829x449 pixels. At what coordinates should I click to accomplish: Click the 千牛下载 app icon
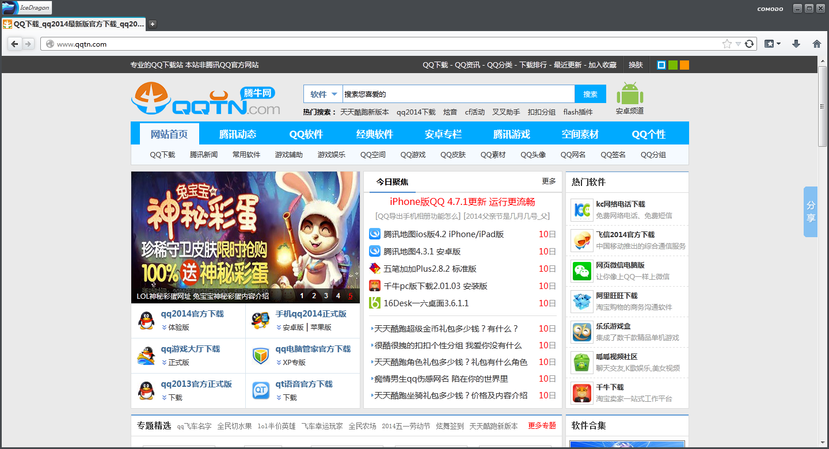point(582,393)
